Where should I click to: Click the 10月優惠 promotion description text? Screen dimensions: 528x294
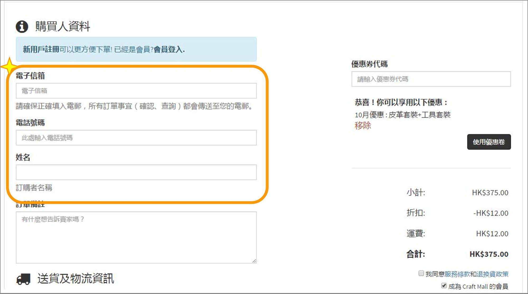[402, 115]
